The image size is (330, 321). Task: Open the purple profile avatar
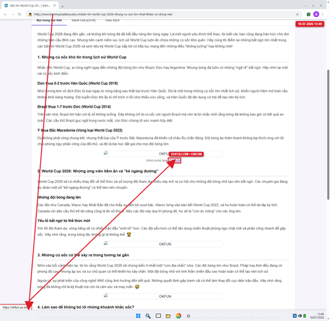316,15
